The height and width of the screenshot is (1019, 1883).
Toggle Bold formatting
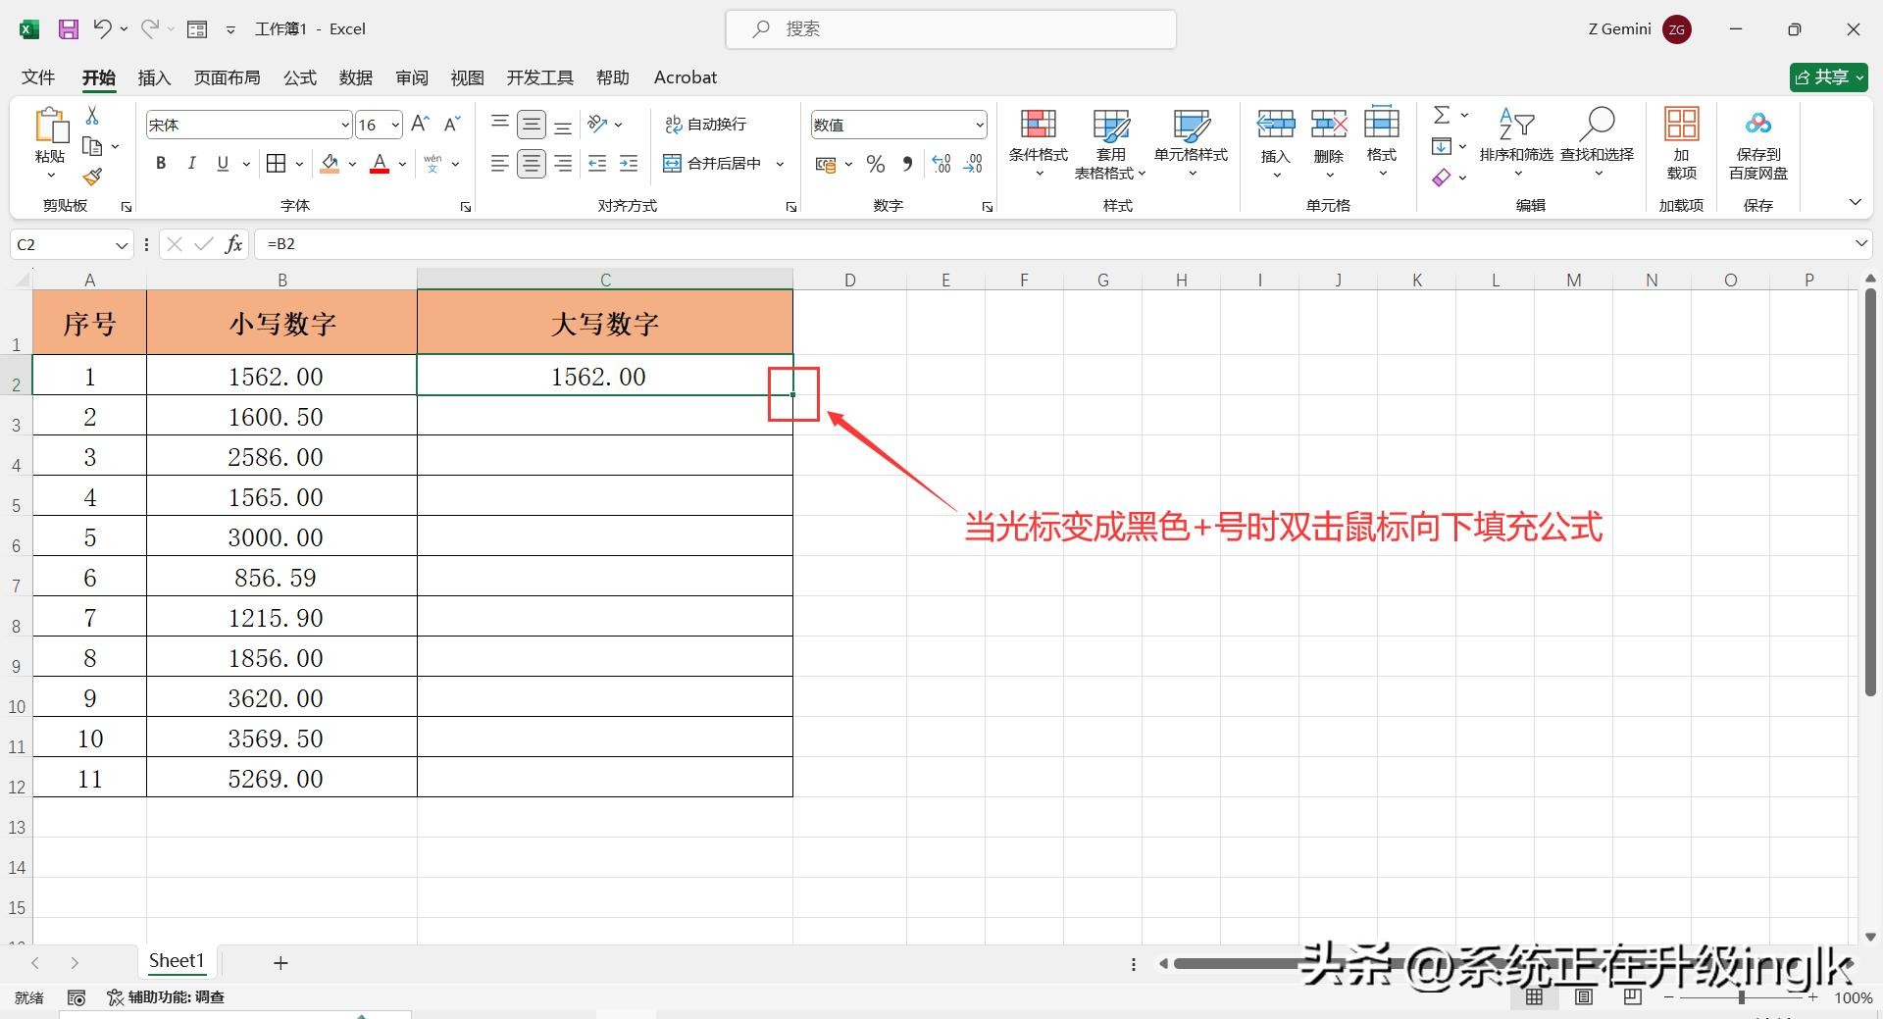[x=161, y=164]
